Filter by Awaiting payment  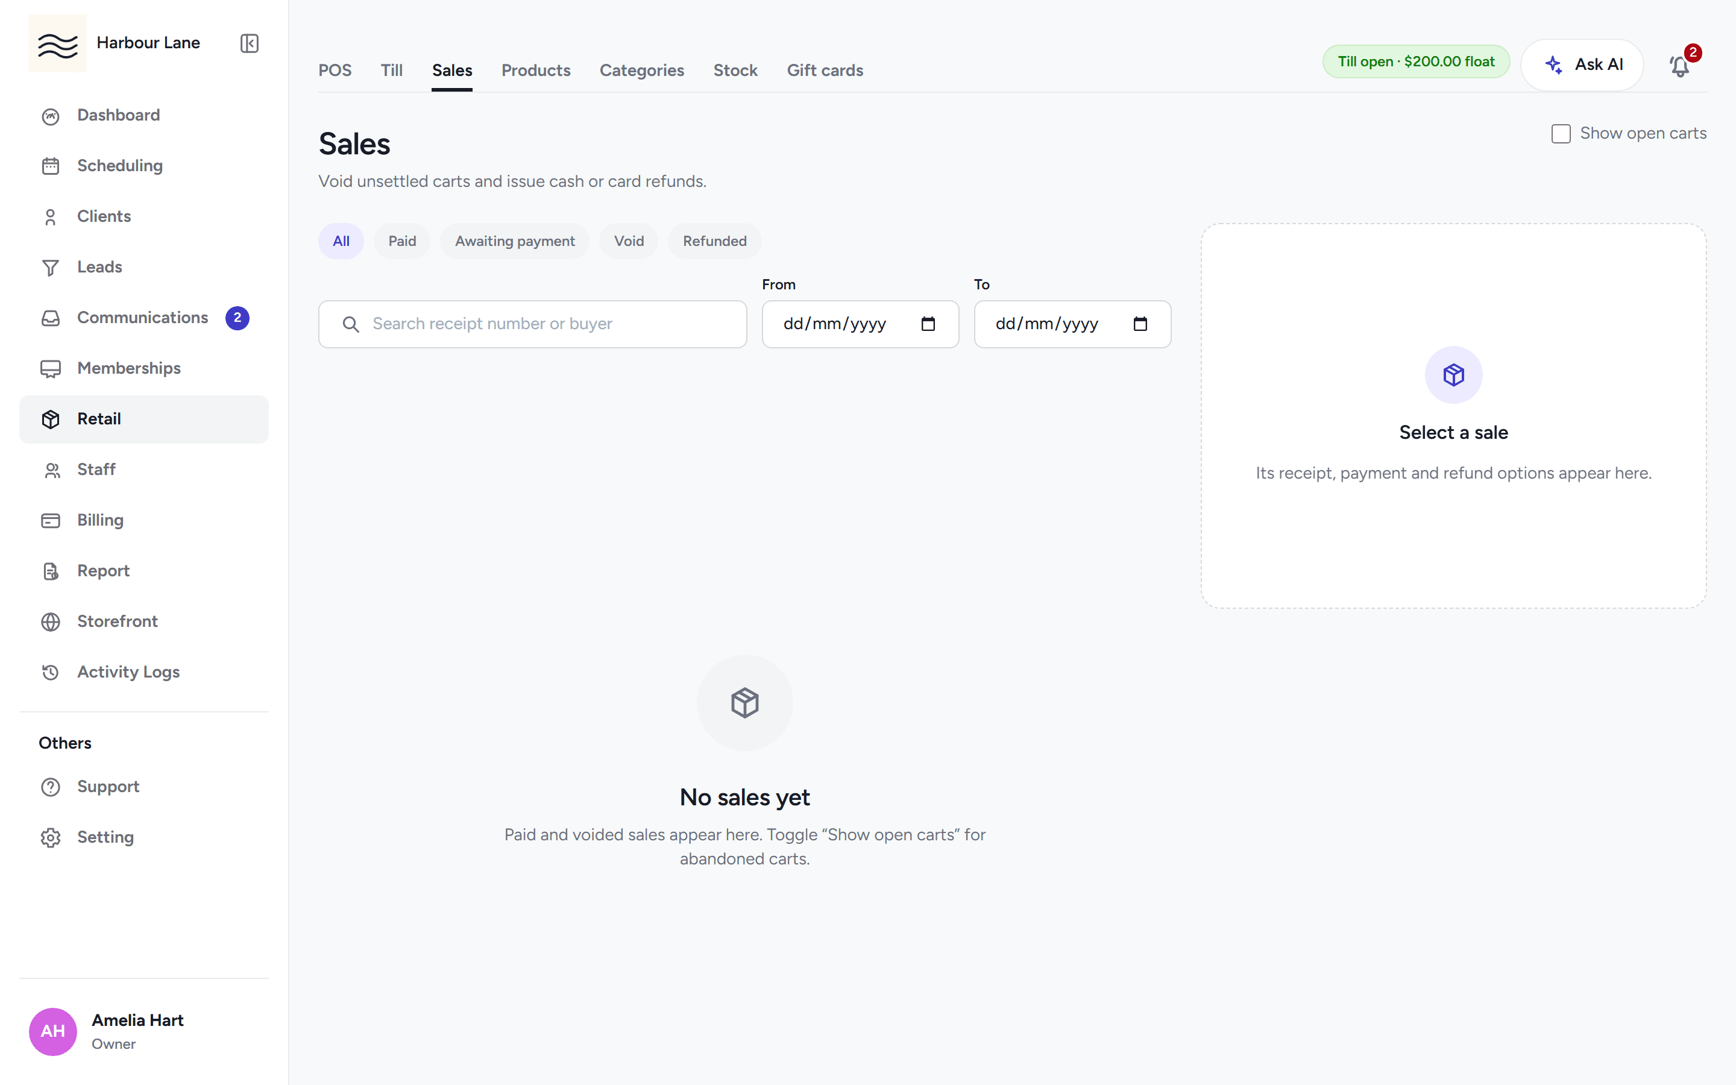tap(514, 241)
